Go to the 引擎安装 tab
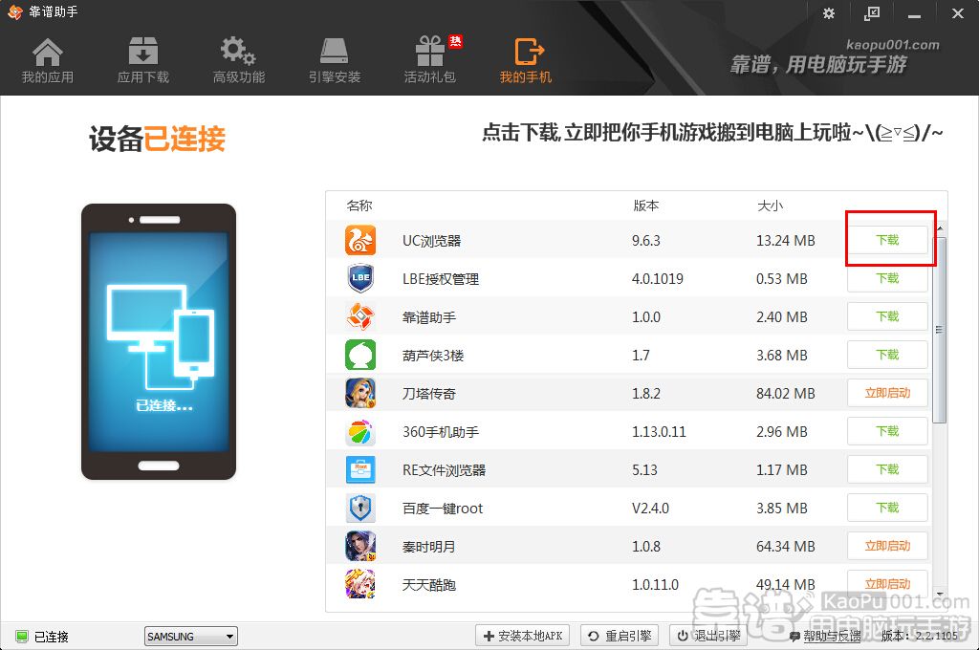The image size is (979, 650). [334, 60]
